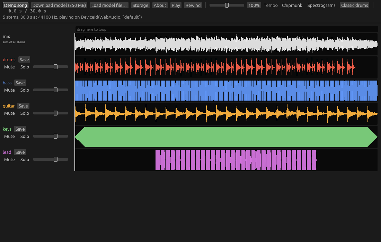Image resolution: width=381 pixels, height=242 pixels.
Task: Rewind the song to start
Action: pos(193,5)
